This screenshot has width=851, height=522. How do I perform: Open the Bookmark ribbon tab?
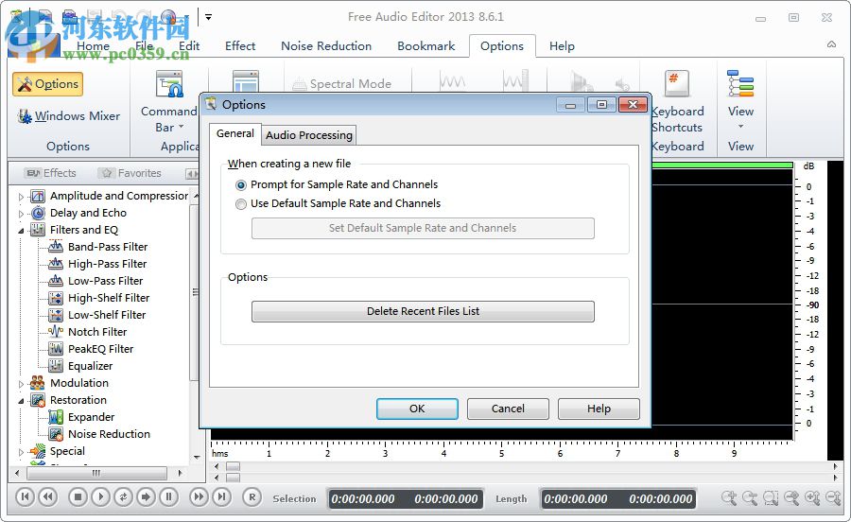[x=426, y=46]
